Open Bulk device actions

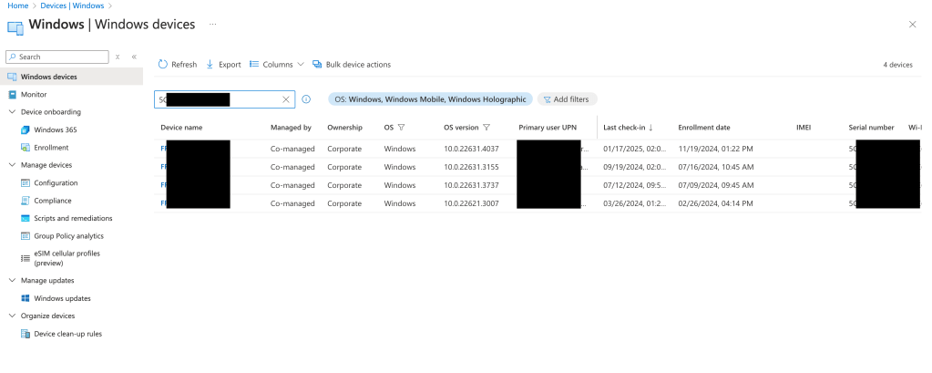352,65
